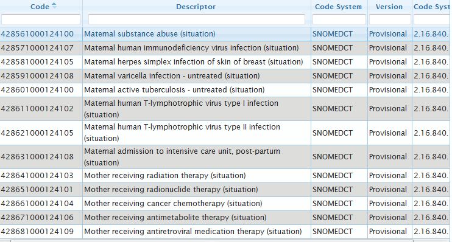Viewport: 452px width, 242px height.
Task: Sort by the Code column arrow icon
Action: [54, 5]
